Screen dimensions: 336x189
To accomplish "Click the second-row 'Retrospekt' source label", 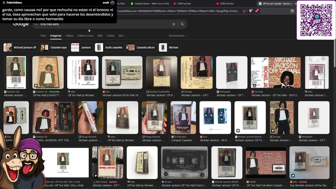I will tap(307, 137).
